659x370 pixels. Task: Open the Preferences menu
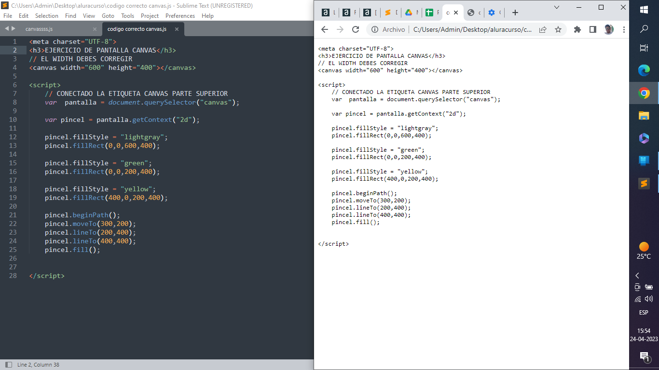click(180, 16)
